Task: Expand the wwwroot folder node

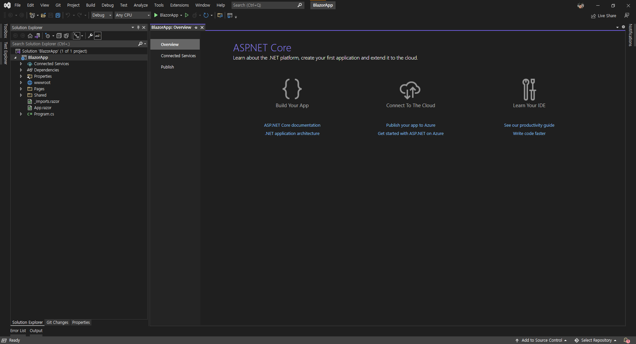Action: [x=21, y=83]
